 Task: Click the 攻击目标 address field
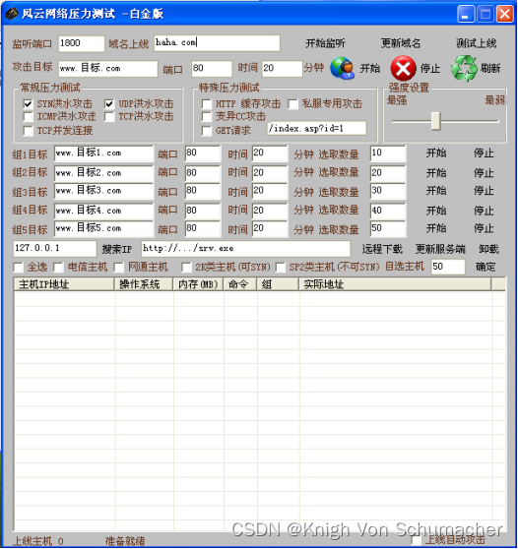pos(108,69)
